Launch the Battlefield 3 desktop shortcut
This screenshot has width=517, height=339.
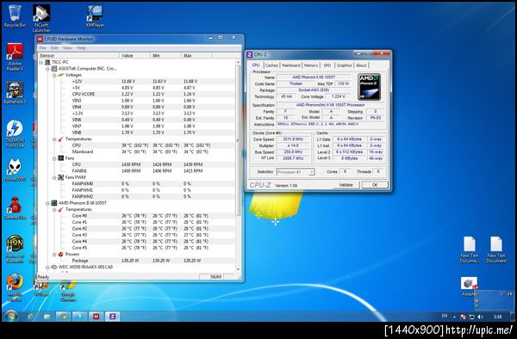tap(15, 92)
